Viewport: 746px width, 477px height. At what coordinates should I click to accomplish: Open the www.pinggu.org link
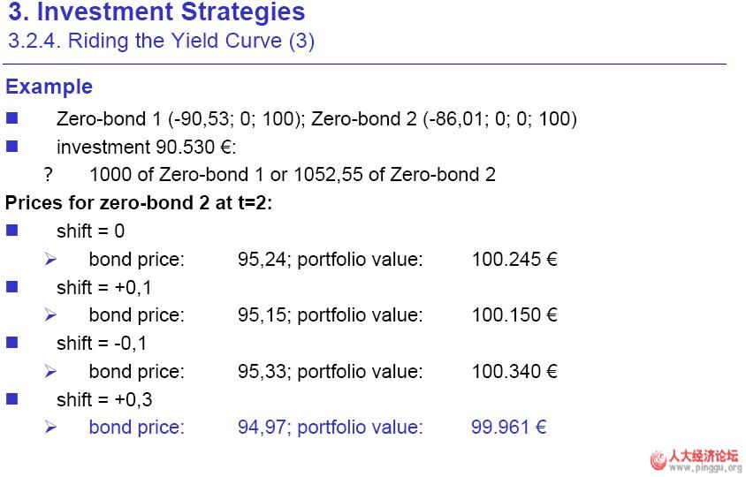705,467
